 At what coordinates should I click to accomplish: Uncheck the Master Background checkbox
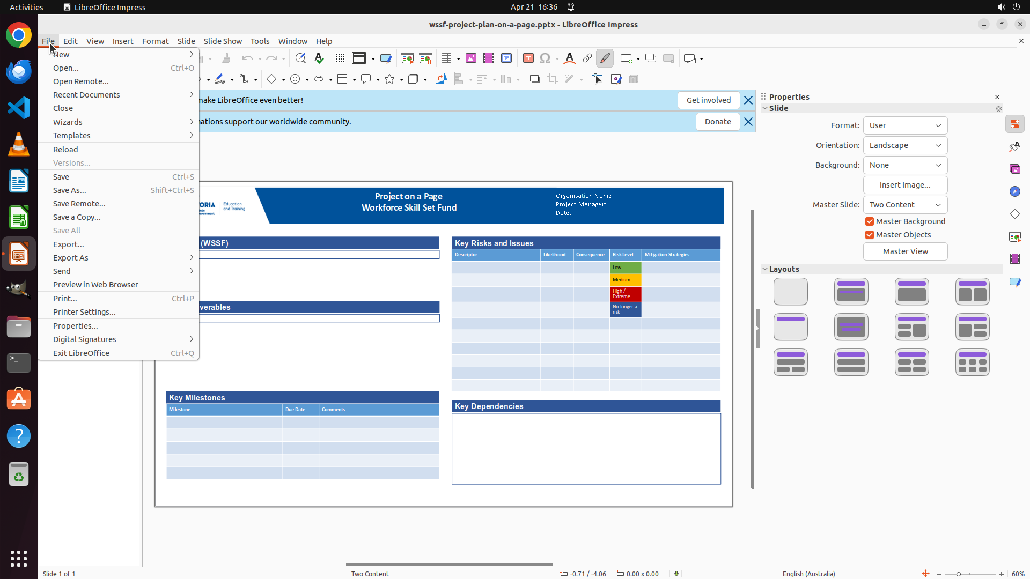tap(870, 221)
